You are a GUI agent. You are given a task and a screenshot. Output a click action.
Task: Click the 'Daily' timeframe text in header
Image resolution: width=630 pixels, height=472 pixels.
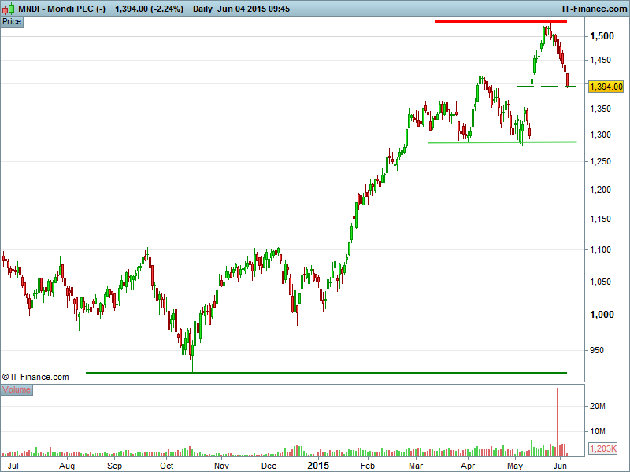pos(203,9)
